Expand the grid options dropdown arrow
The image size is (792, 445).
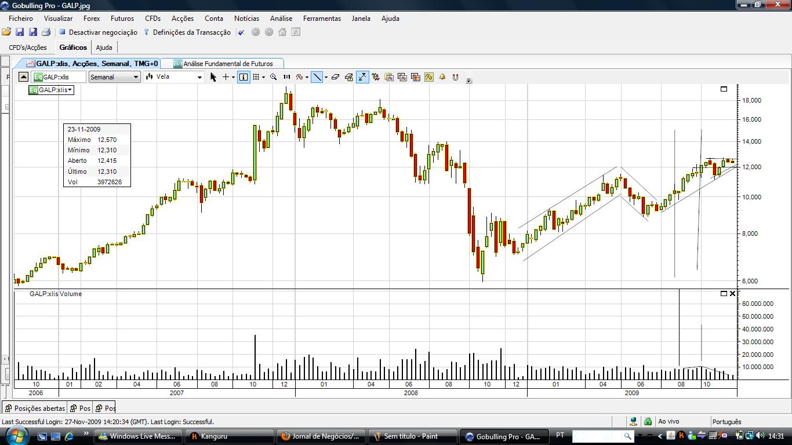[263, 77]
